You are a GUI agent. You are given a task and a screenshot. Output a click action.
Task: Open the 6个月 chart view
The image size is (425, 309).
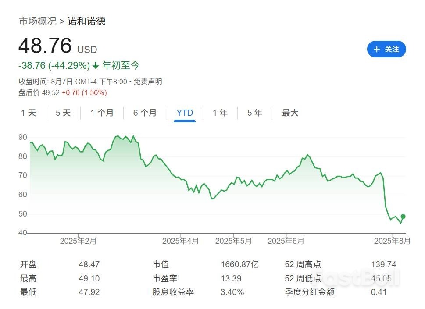146,113
